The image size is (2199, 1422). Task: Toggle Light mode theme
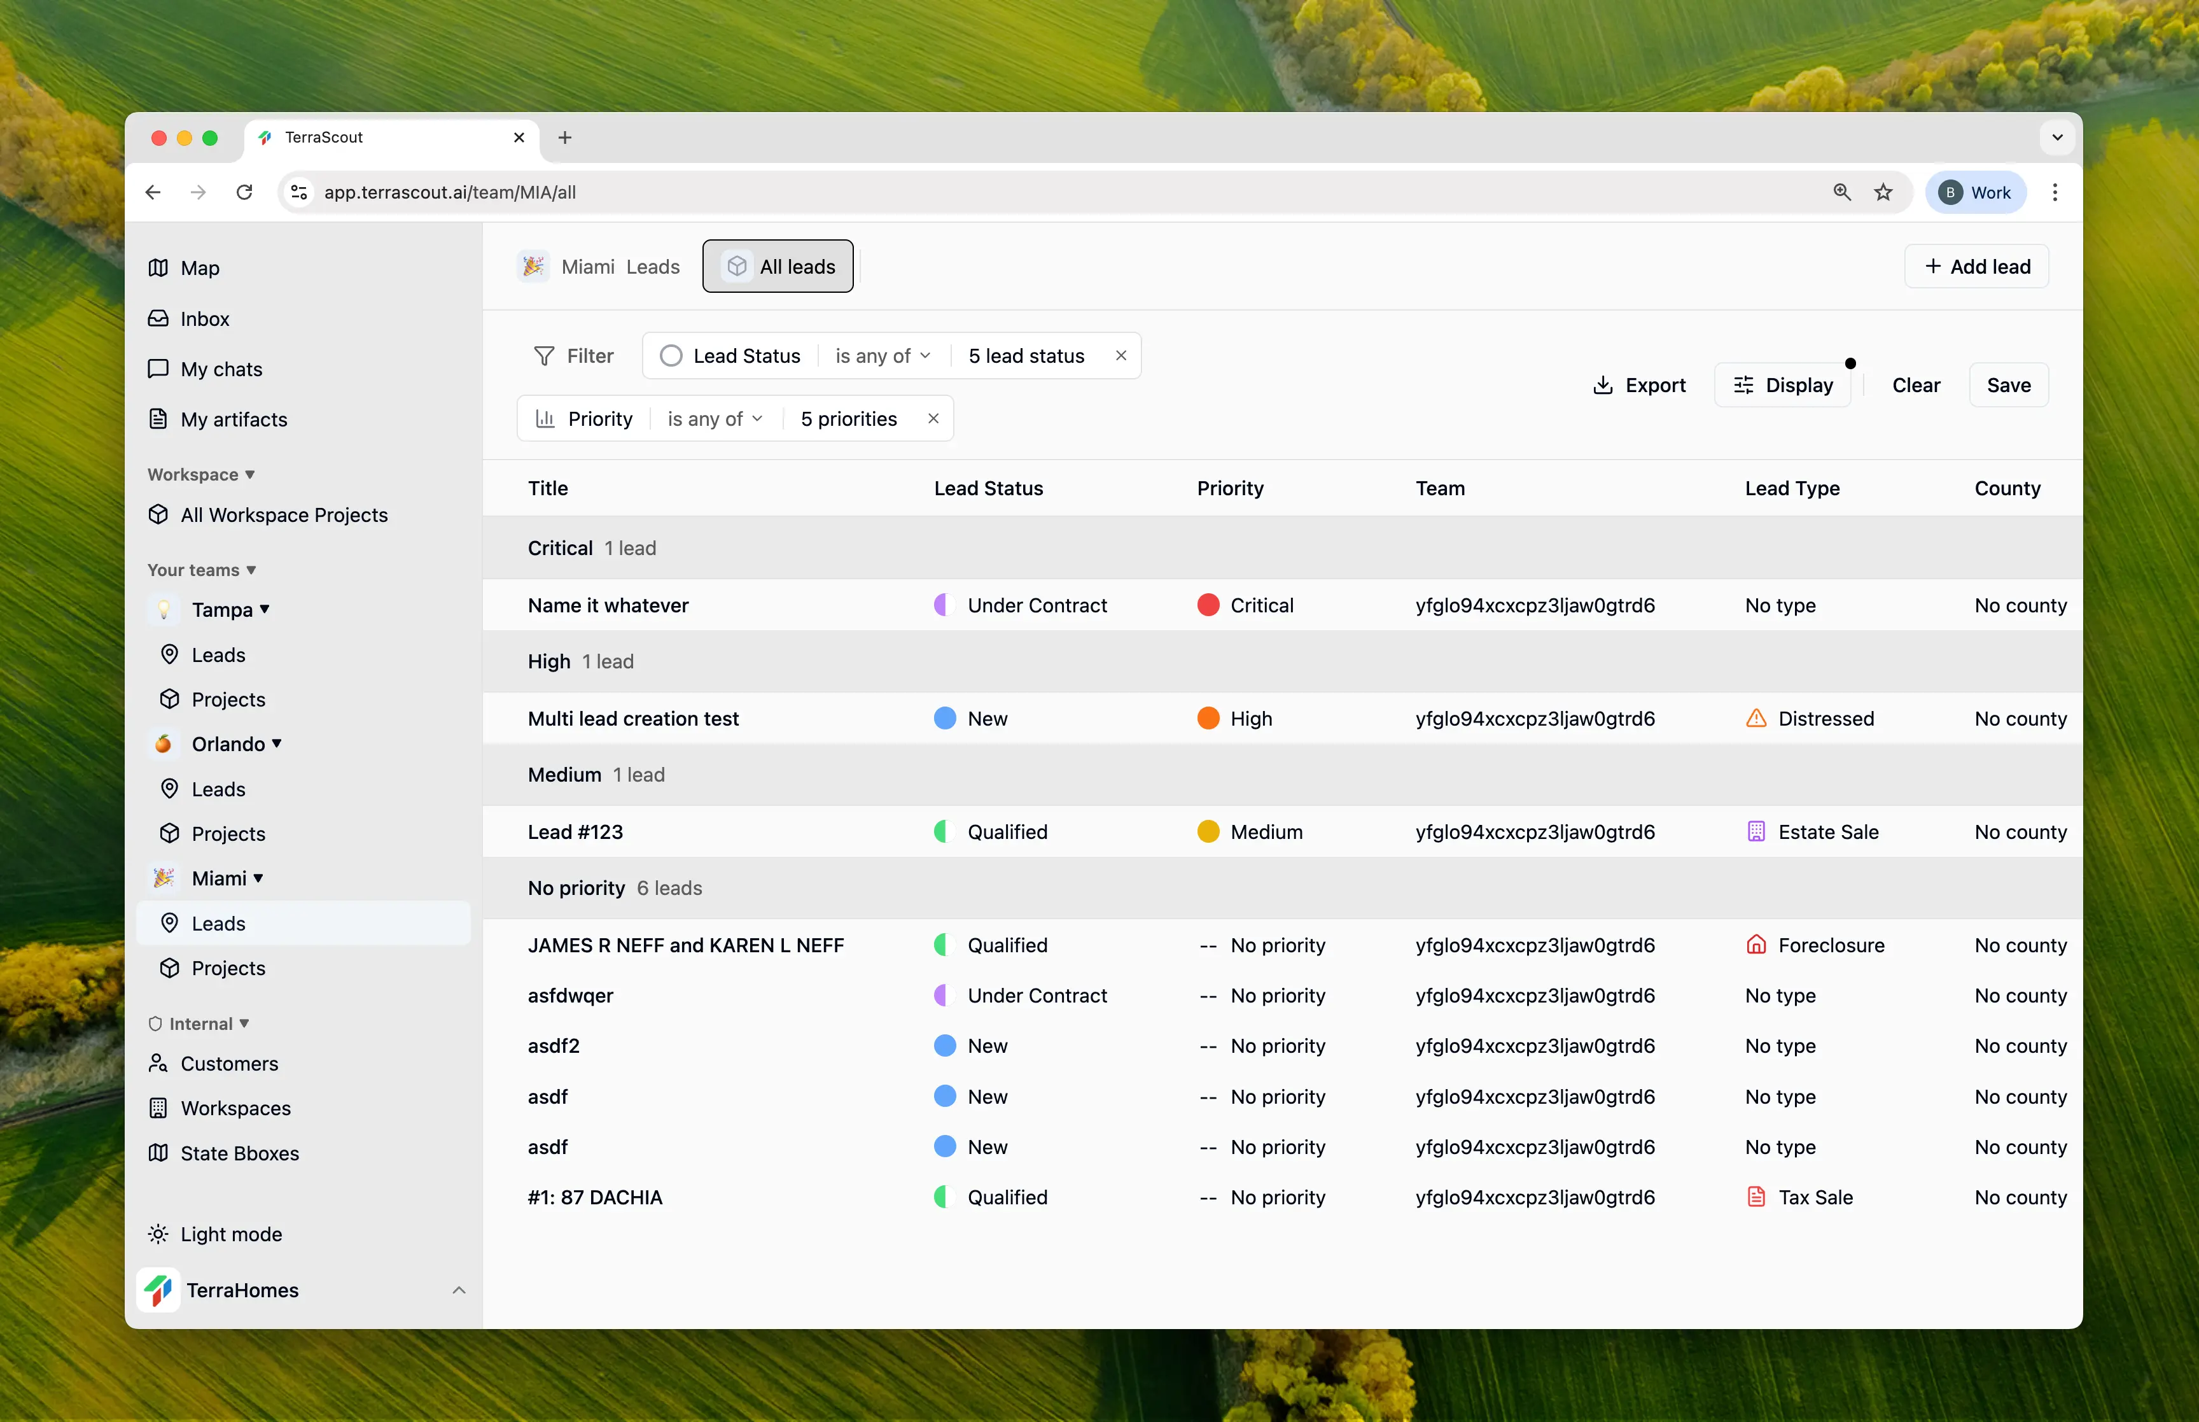(x=230, y=1235)
